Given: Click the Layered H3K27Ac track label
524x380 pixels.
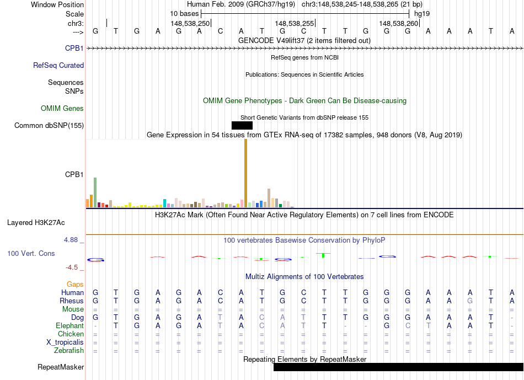Looking at the screenshot, I should tap(36, 223).
